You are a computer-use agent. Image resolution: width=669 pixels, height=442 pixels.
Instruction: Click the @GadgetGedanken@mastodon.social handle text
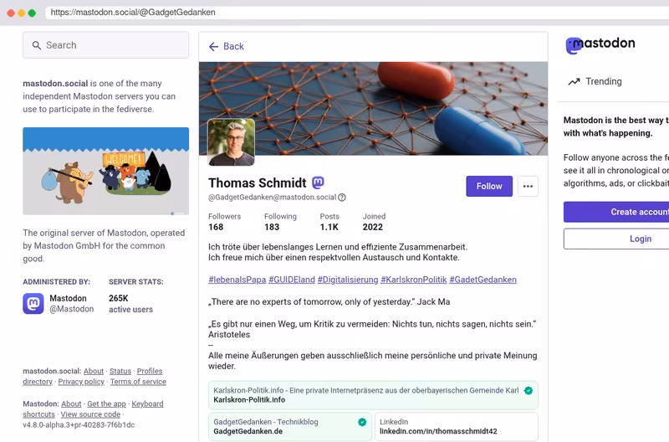[273, 198]
